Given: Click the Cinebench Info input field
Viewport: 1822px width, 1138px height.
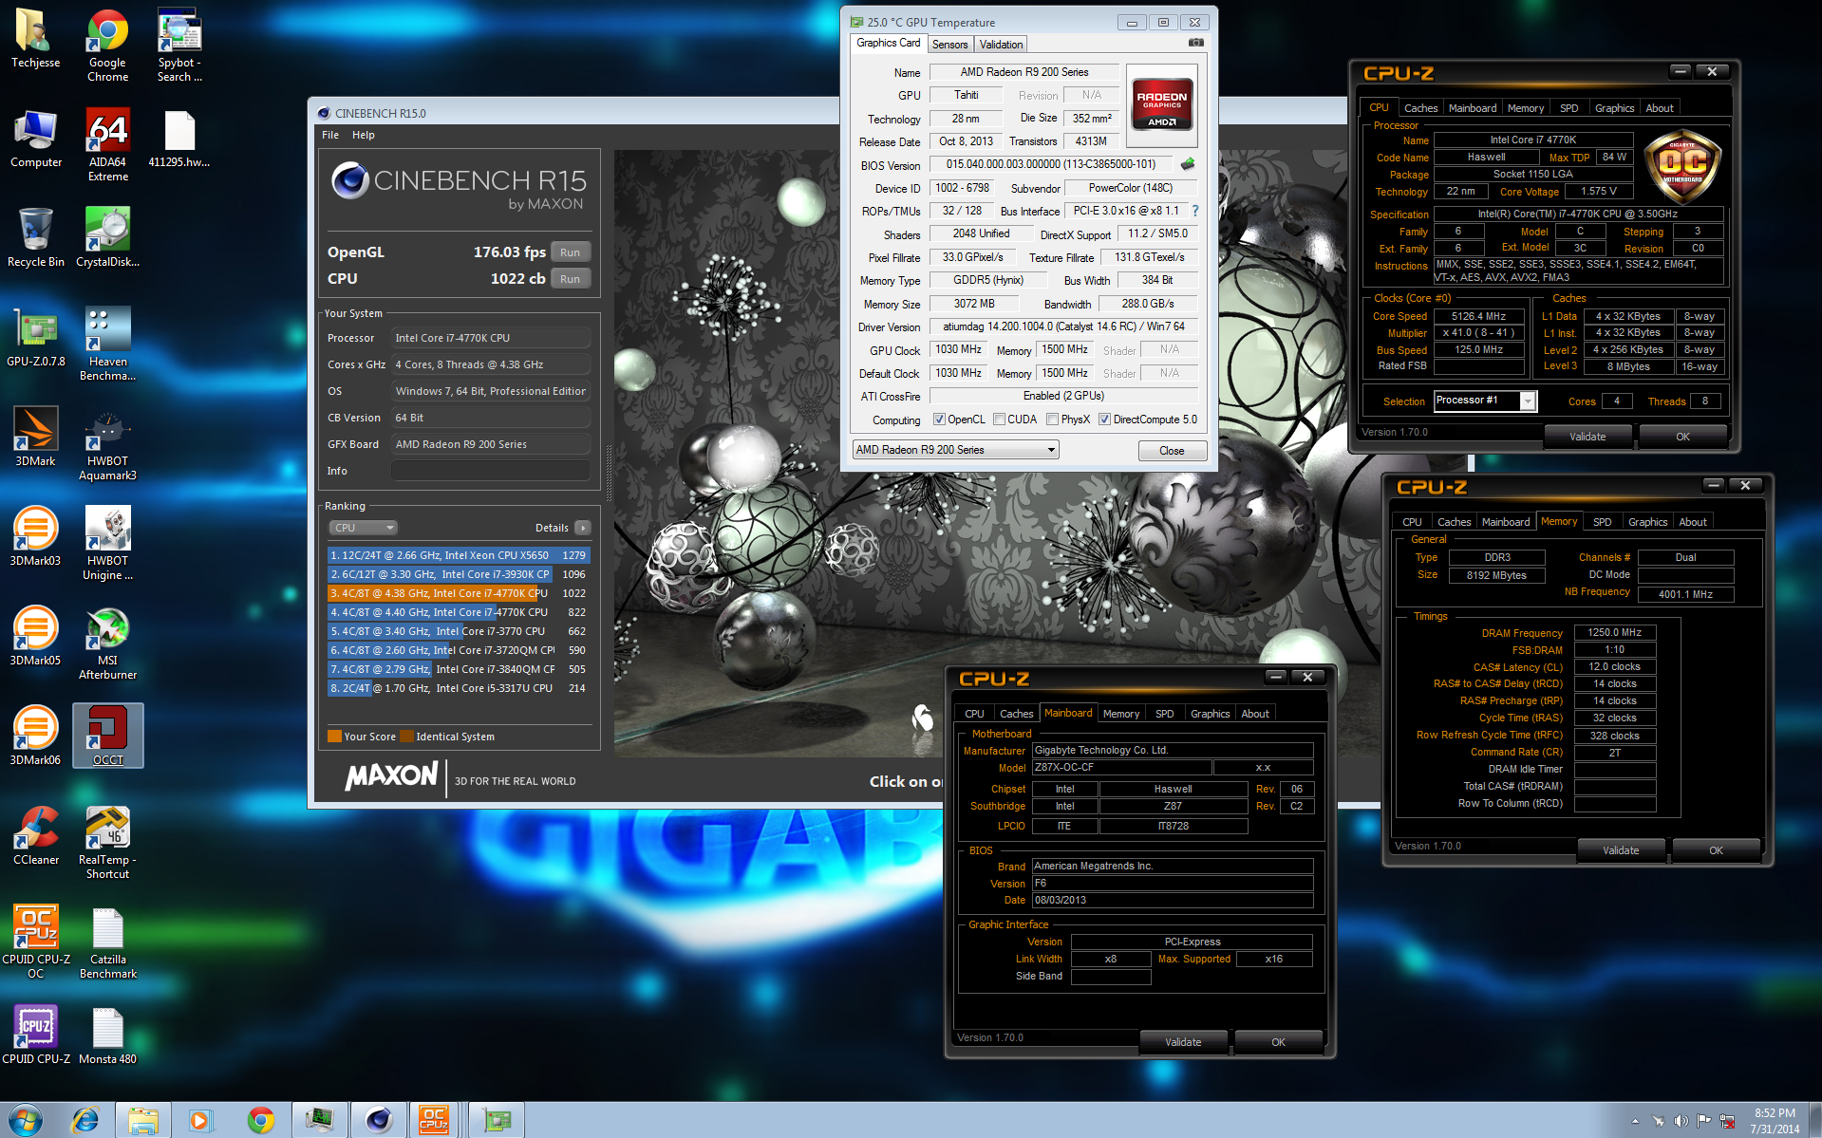Looking at the screenshot, I should coord(491,471).
